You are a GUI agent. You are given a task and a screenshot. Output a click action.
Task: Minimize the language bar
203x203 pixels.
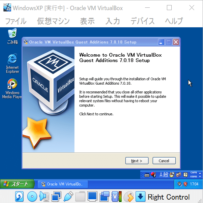(200, 173)
